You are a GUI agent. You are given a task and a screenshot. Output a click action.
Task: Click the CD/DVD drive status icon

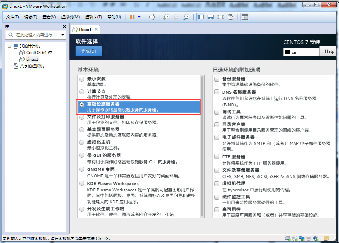[x=295, y=238]
